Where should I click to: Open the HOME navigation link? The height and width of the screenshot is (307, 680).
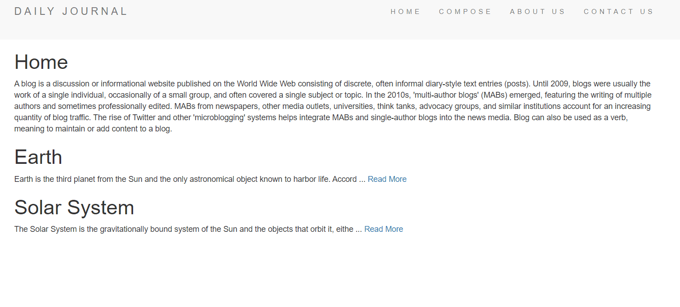405,12
